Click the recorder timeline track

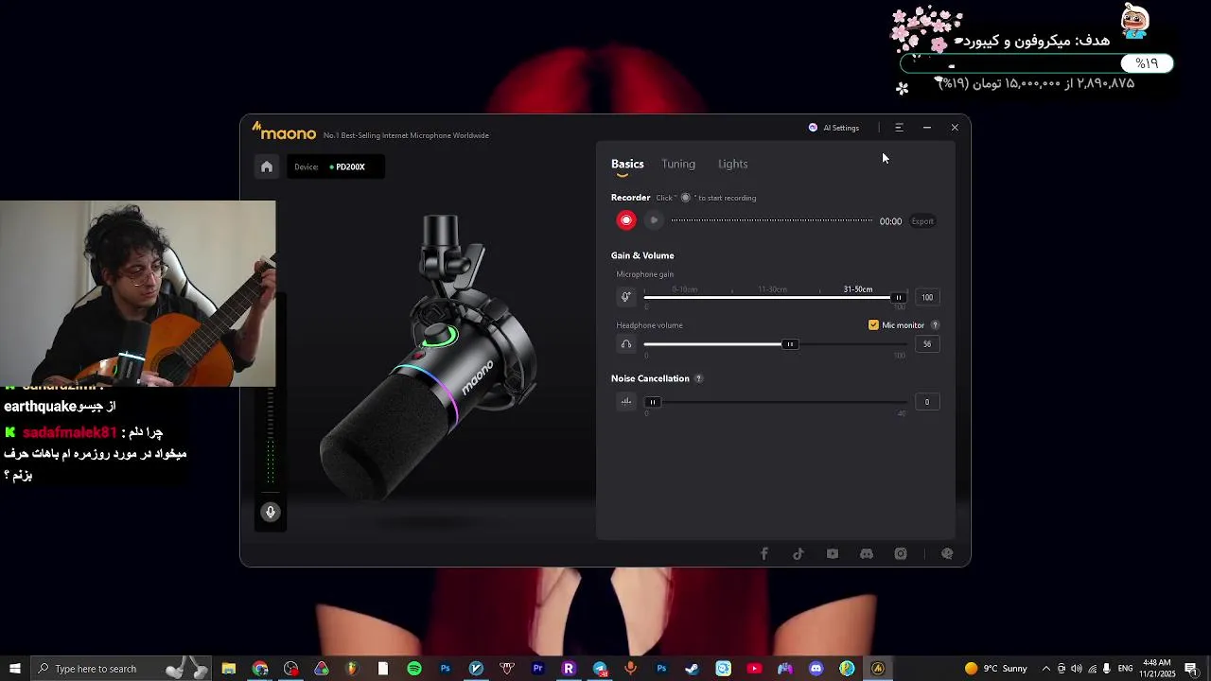pyautogui.click(x=772, y=220)
